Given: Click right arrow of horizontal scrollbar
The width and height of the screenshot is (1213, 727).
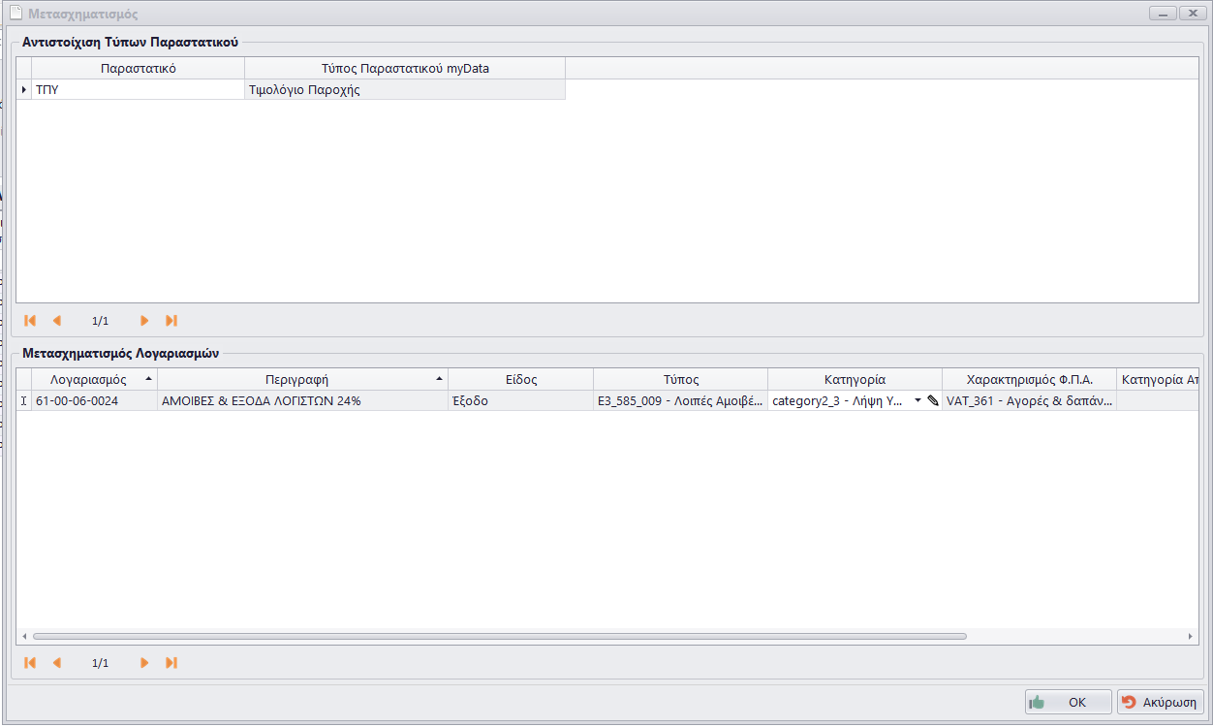Looking at the screenshot, I should [1192, 637].
